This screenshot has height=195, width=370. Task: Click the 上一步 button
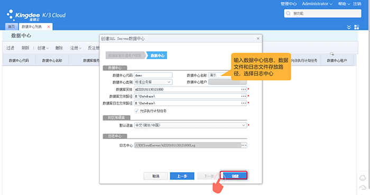click(x=182, y=176)
